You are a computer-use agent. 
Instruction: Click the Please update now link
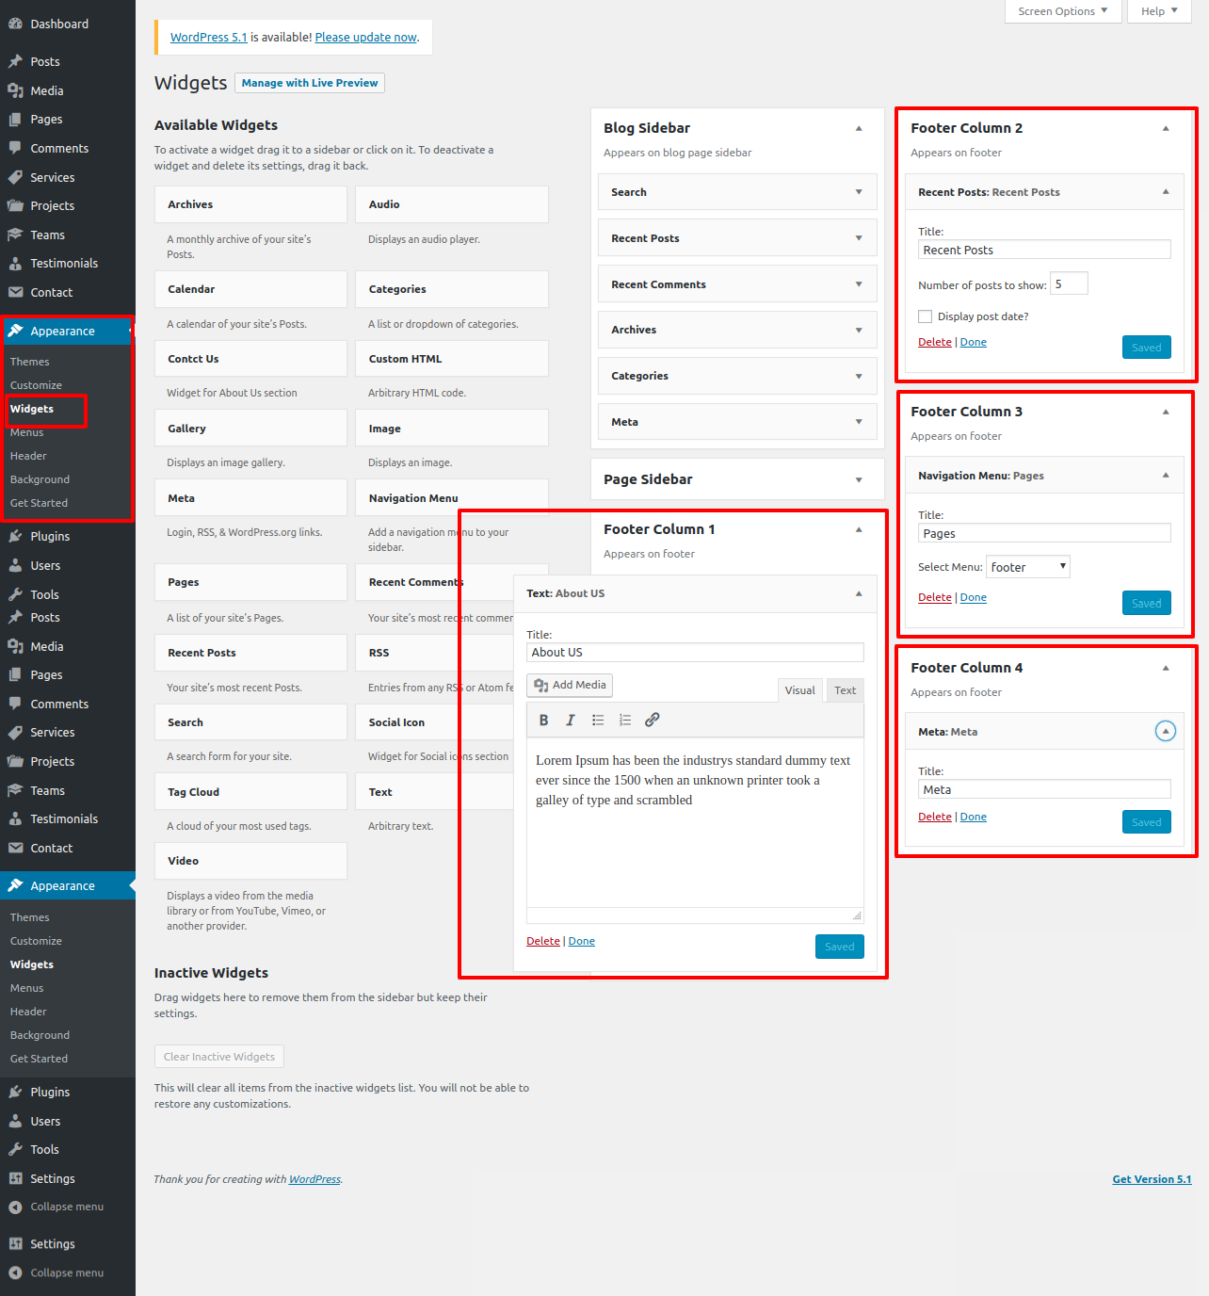365,38
